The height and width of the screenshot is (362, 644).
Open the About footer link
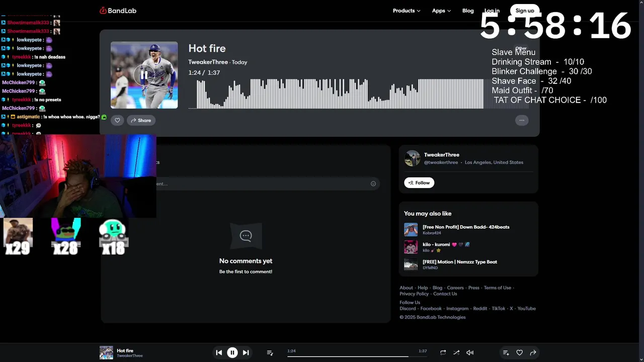tap(406, 288)
